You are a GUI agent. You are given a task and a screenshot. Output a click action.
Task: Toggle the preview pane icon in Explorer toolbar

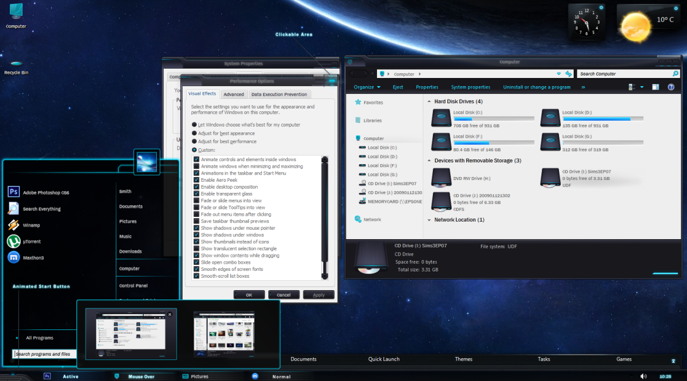(655, 87)
